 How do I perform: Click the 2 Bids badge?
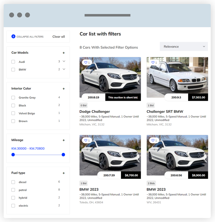[x=151, y=183]
